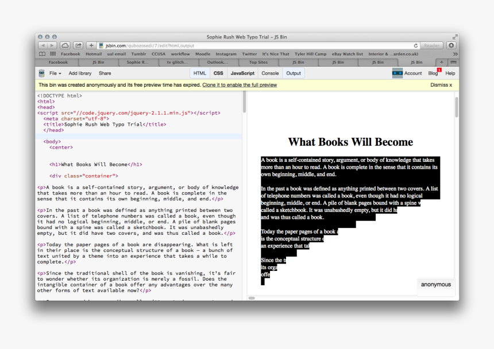Click the What Books Will Become heading
The image size is (494, 349).
[x=350, y=142]
